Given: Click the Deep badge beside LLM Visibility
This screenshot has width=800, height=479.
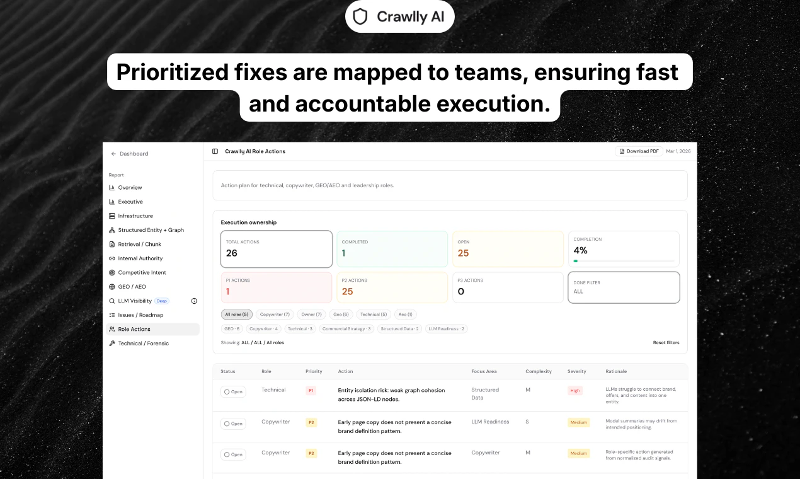Looking at the screenshot, I should 162,301.
